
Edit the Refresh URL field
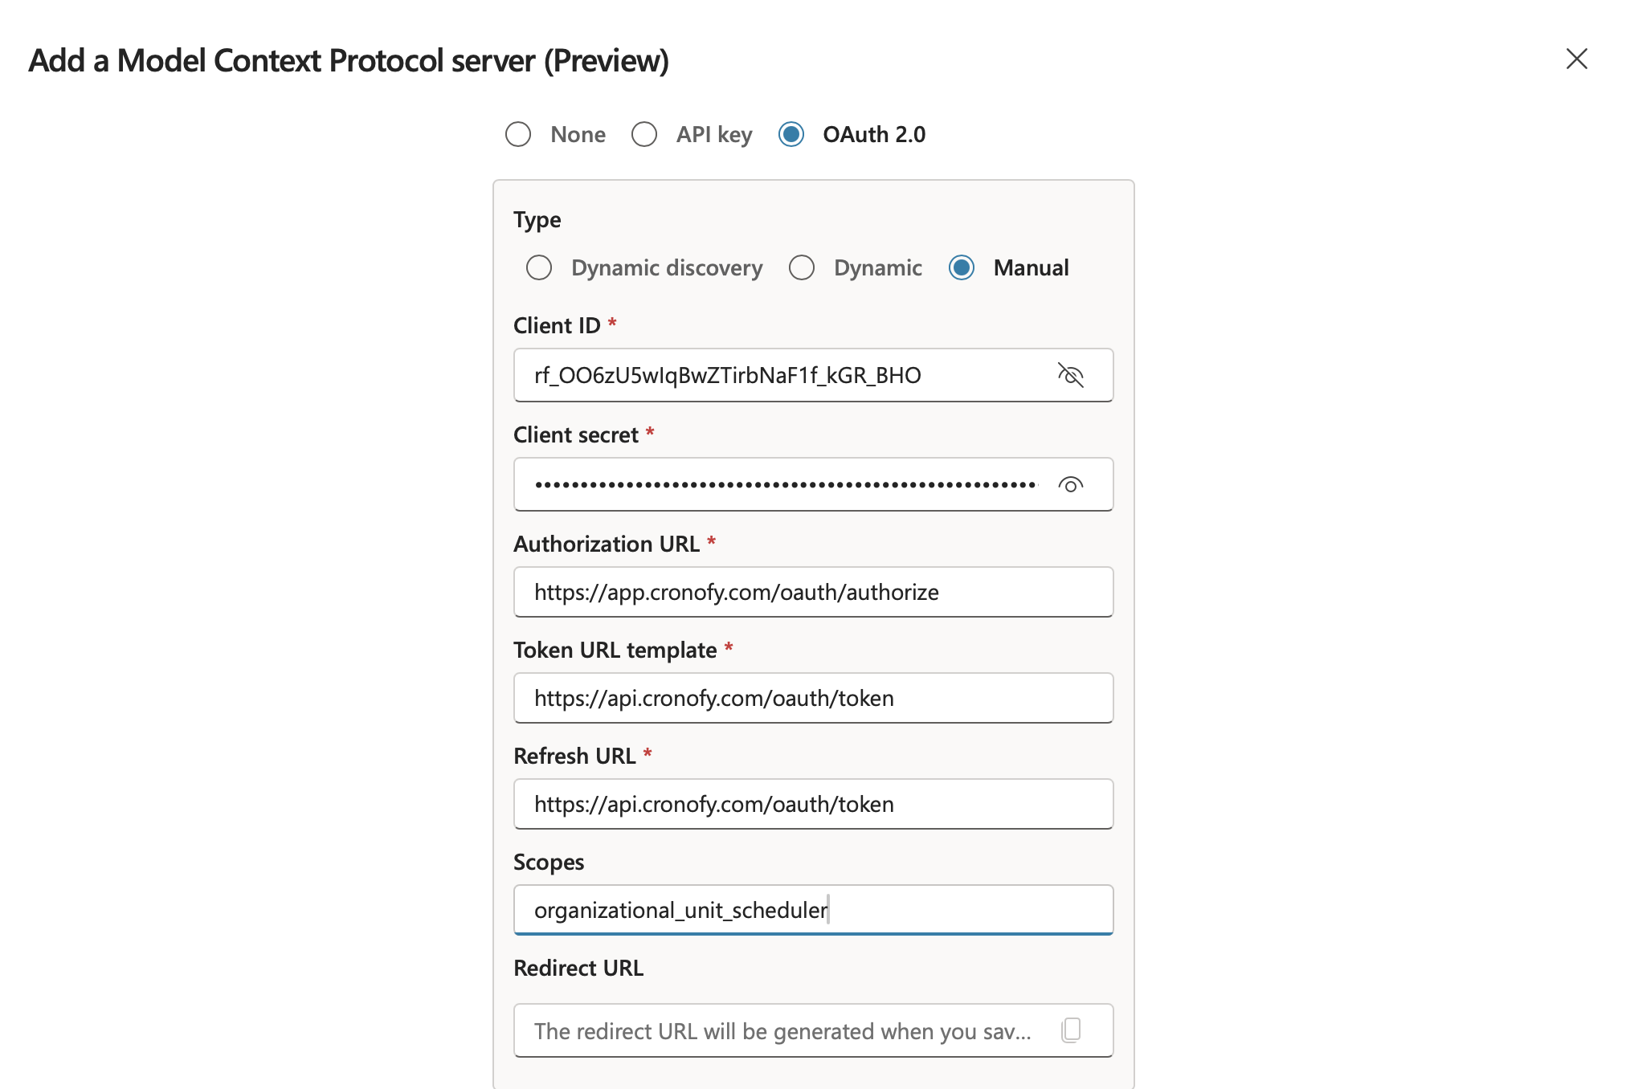click(813, 805)
